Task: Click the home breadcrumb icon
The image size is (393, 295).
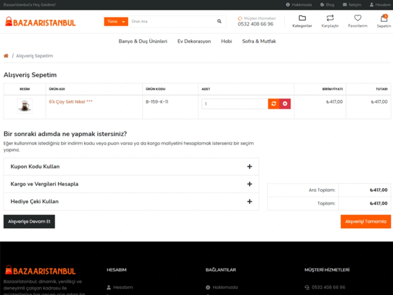Action: click(x=6, y=56)
